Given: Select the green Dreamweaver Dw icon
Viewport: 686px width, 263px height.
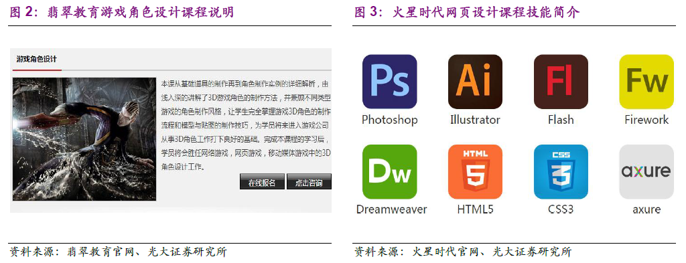Looking at the screenshot, I should pyautogui.click(x=389, y=172).
